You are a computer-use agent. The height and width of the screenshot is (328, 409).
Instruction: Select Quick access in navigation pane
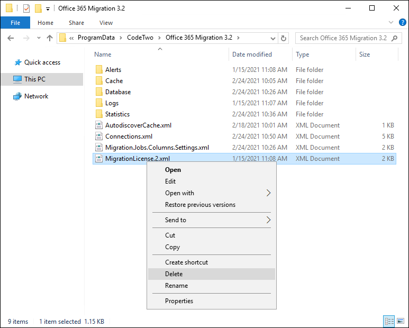[x=42, y=62]
